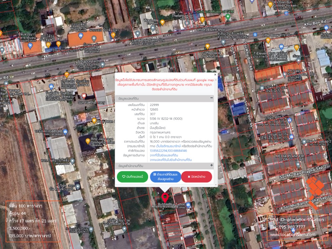Open the เว็บไซต์กรมธนารักษ์ link
The image size is (332, 249).
click(168, 146)
